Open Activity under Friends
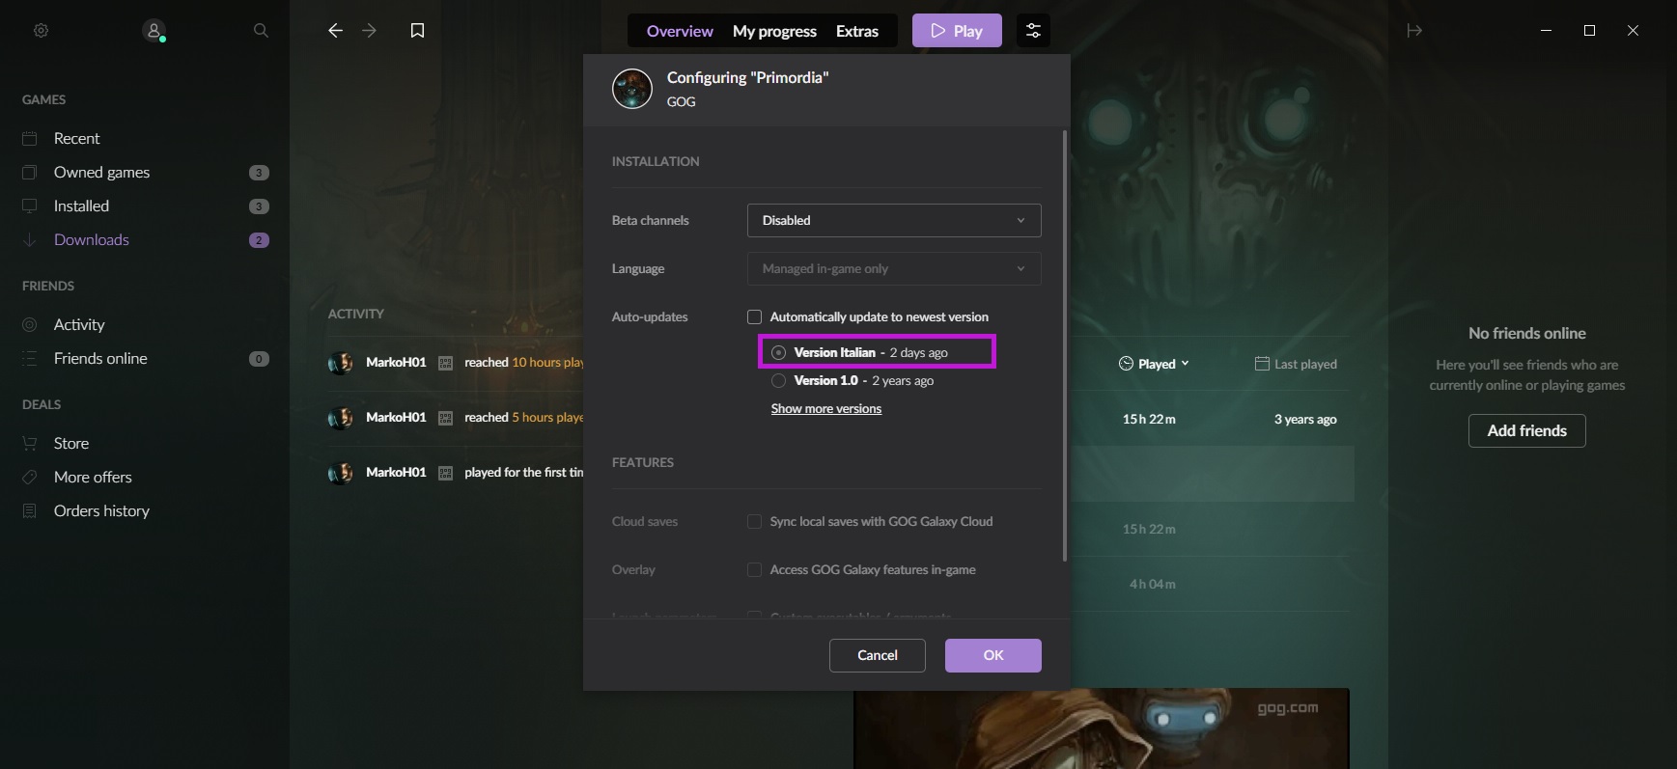 [79, 324]
